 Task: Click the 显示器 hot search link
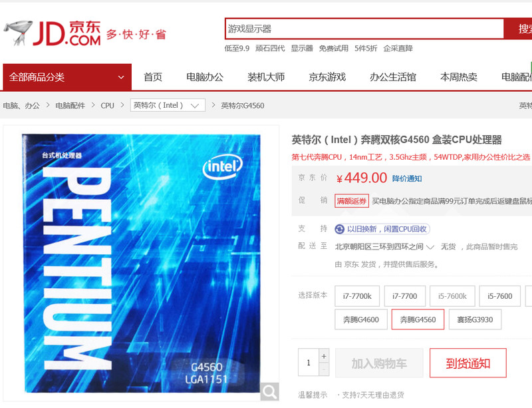[302, 48]
